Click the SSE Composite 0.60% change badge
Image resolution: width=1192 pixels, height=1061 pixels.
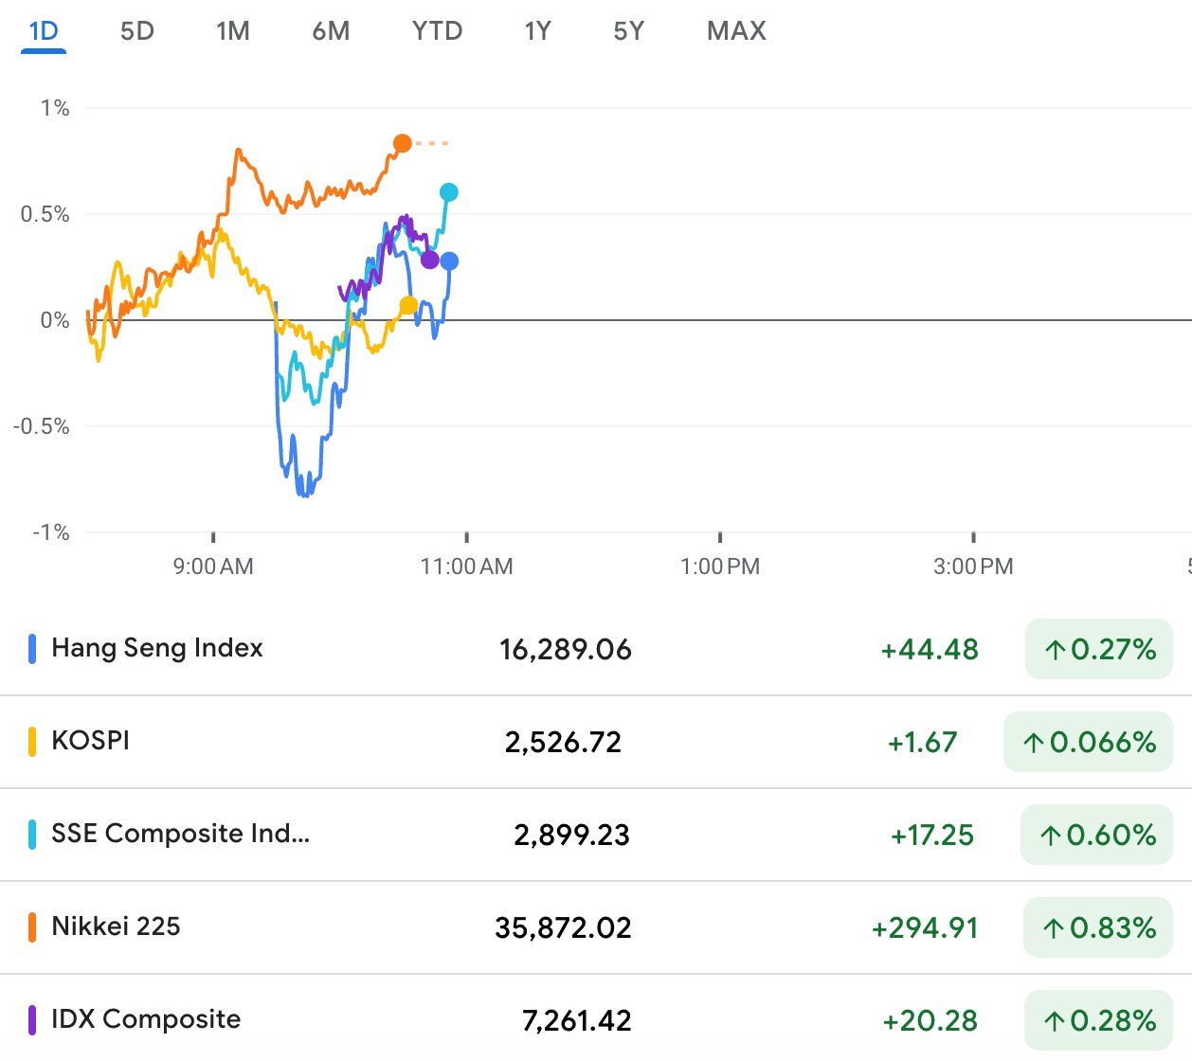point(1096,835)
